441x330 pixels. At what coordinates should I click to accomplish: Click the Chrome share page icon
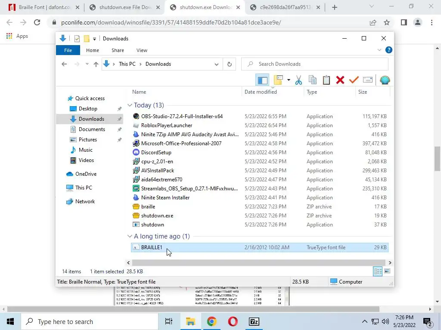373,22
